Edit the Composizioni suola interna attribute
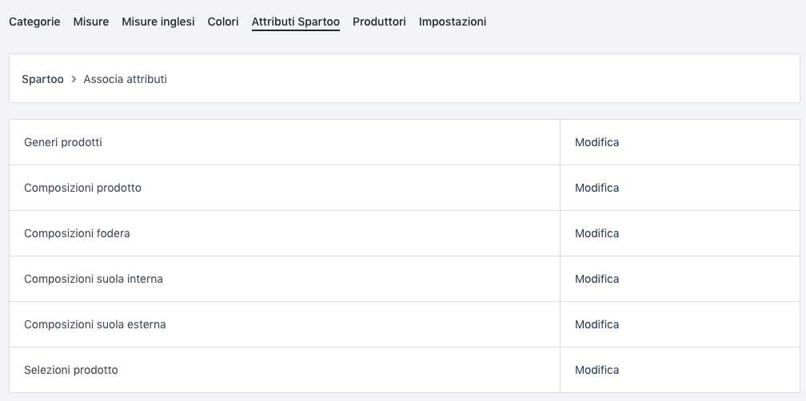Screen dimensions: 806x401 [x=597, y=279]
